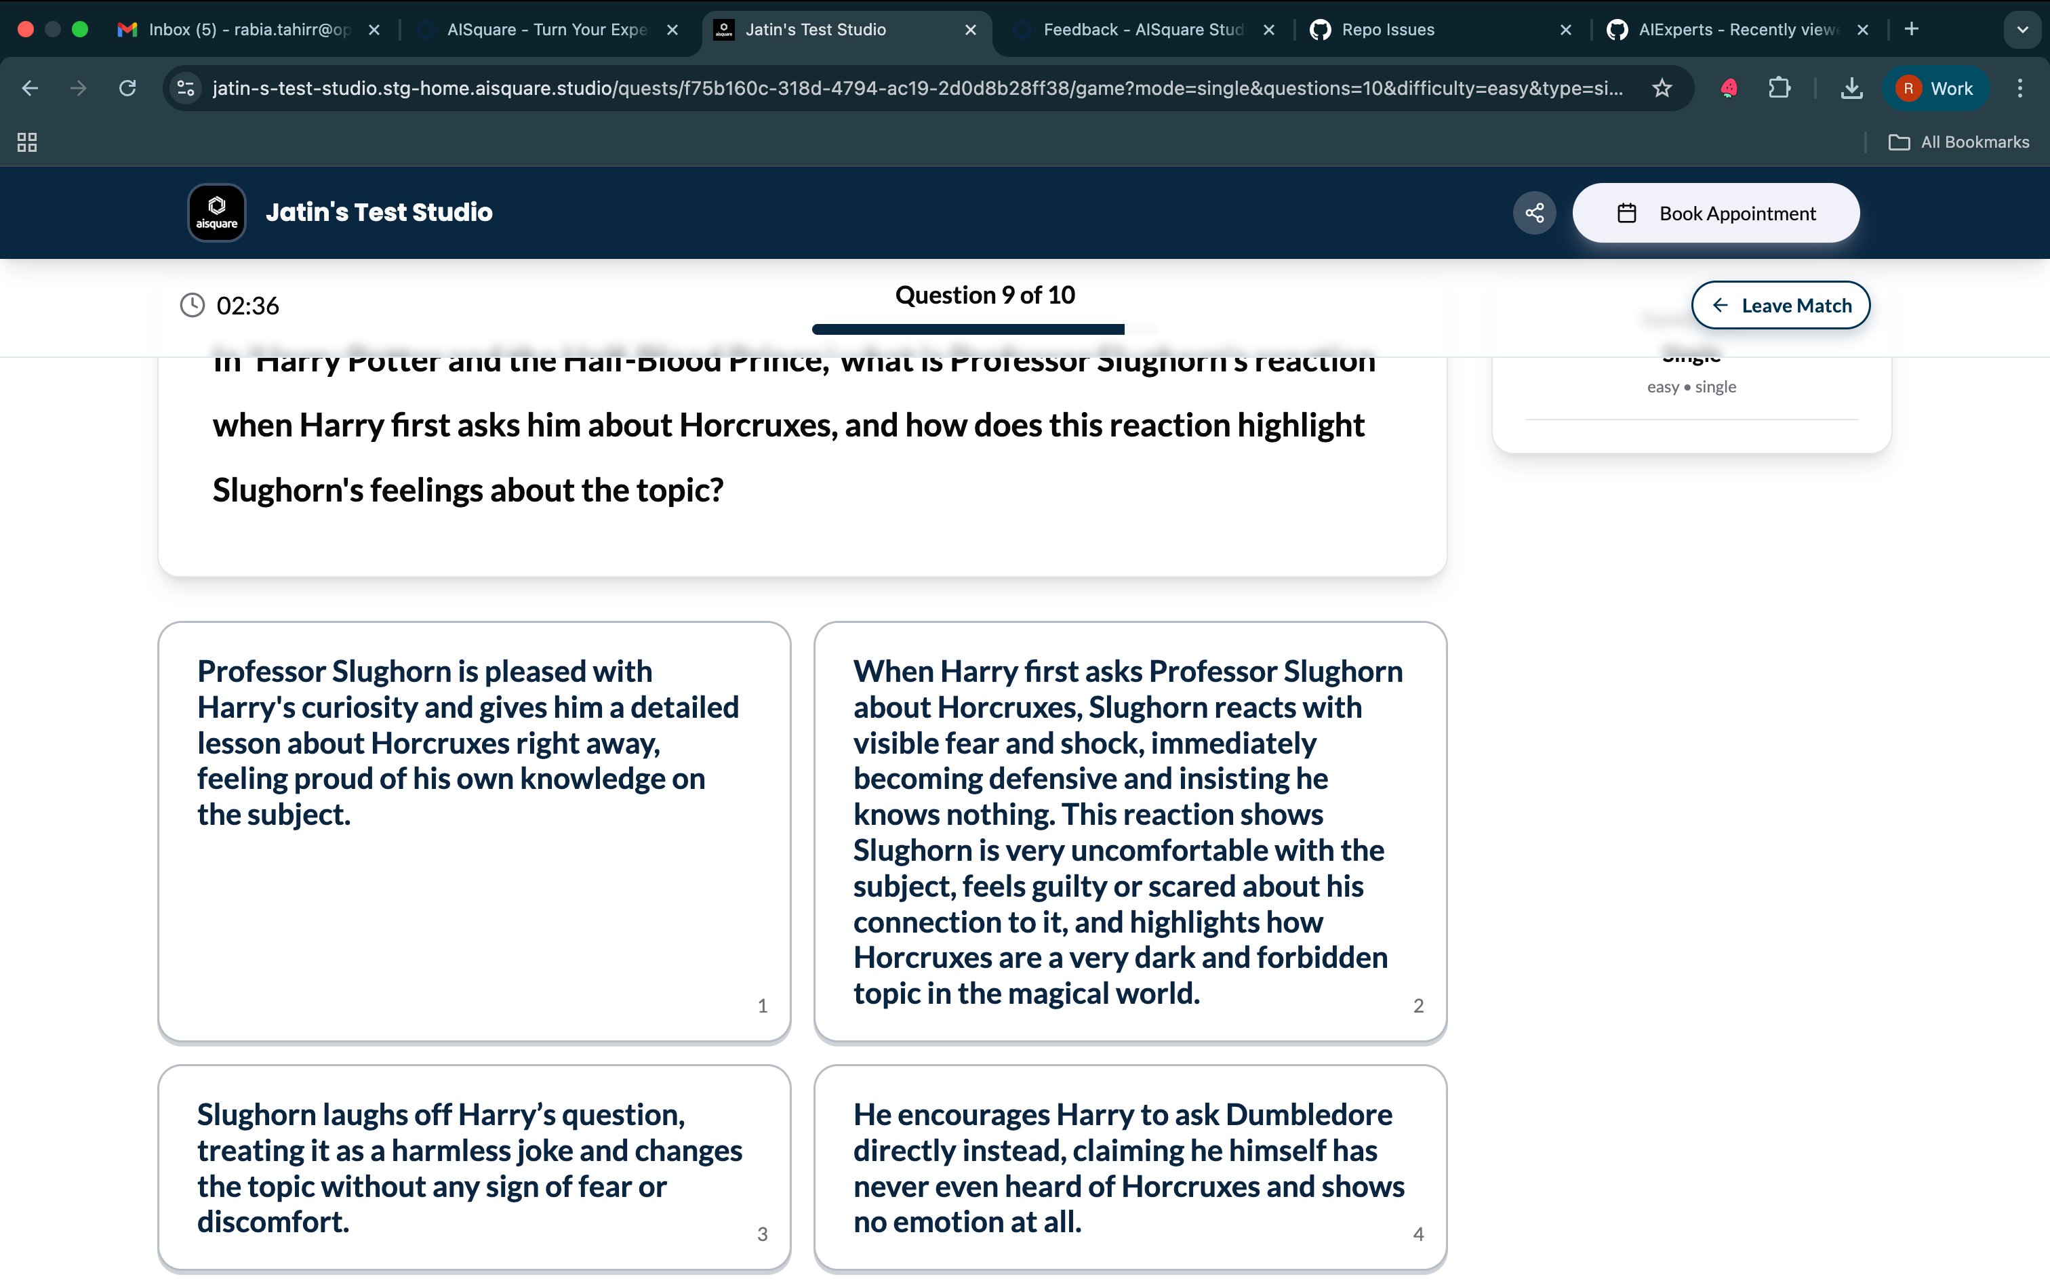Screen dimensions: 2050x1281
Task: Click the aisquare studio logo
Action: pos(217,213)
